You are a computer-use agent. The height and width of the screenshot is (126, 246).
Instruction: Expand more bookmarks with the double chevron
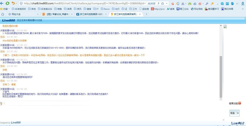243,9
